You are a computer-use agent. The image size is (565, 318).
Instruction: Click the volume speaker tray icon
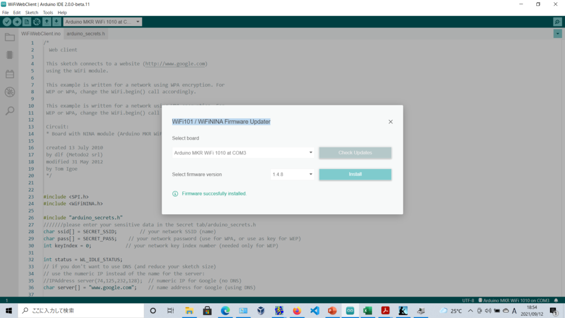point(488,310)
